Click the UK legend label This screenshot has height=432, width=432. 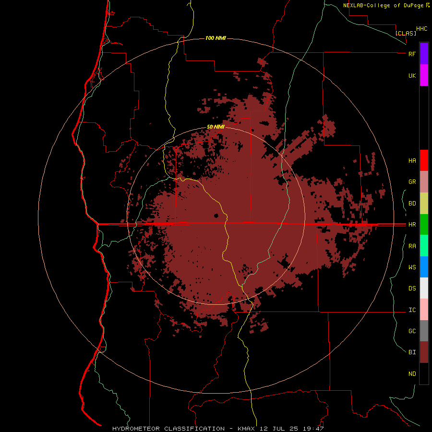(x=412, y=76)
